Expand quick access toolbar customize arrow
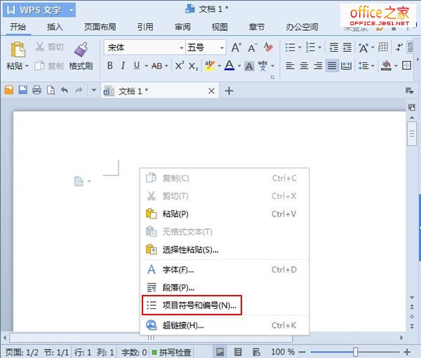 [x=94, y=90]
